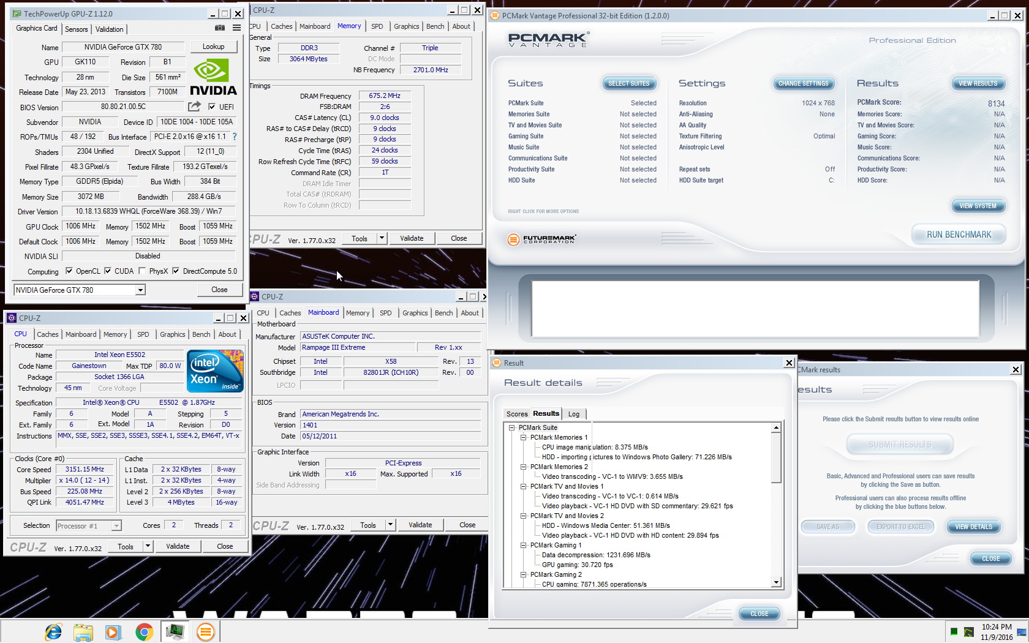Click the green tray icon in system tray
This screenshot has height=643, width=1029.
(x=954, y=632)
